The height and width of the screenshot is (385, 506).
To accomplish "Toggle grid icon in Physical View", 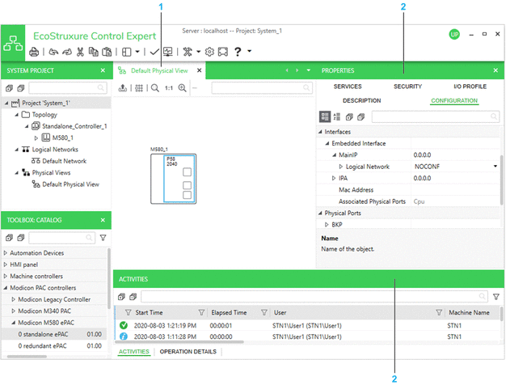I will (x=139, y=88).
